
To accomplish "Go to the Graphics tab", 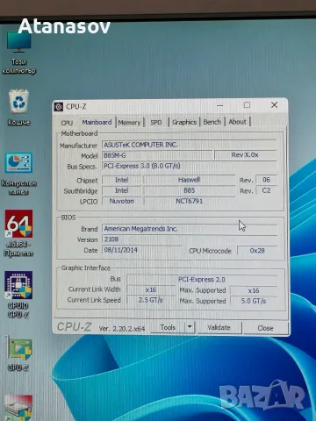I will (x=184, y=122).
